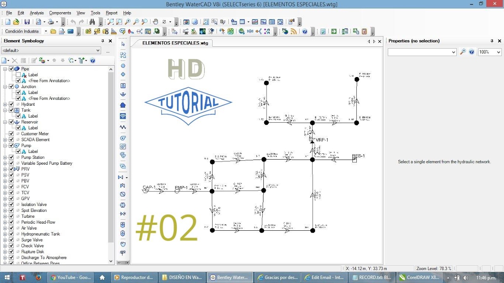
Task: Select the Hydrant layout tool
Action: tap(123, 74)
